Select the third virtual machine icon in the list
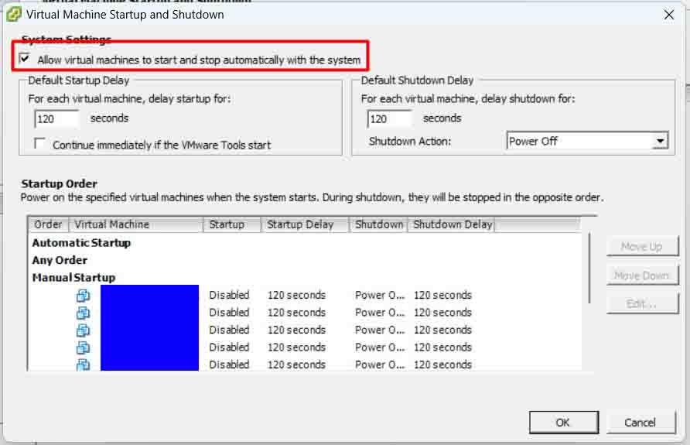Viewport: 690px width, 445px height. [x=84, y=330]
